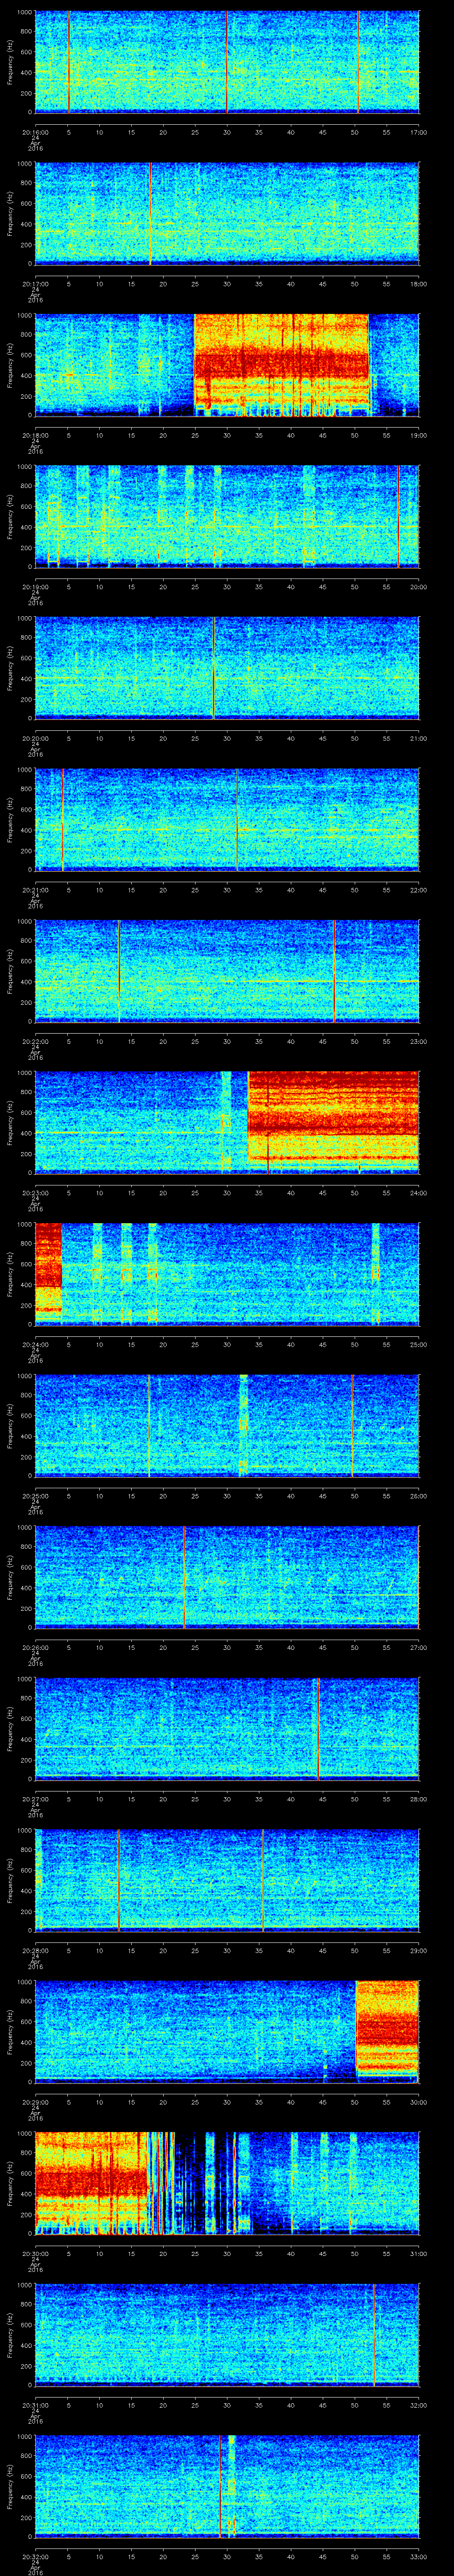Click the 20:17:00 start time label
454x2576 pixels.
pyautogui.click(x=35, y=284)
